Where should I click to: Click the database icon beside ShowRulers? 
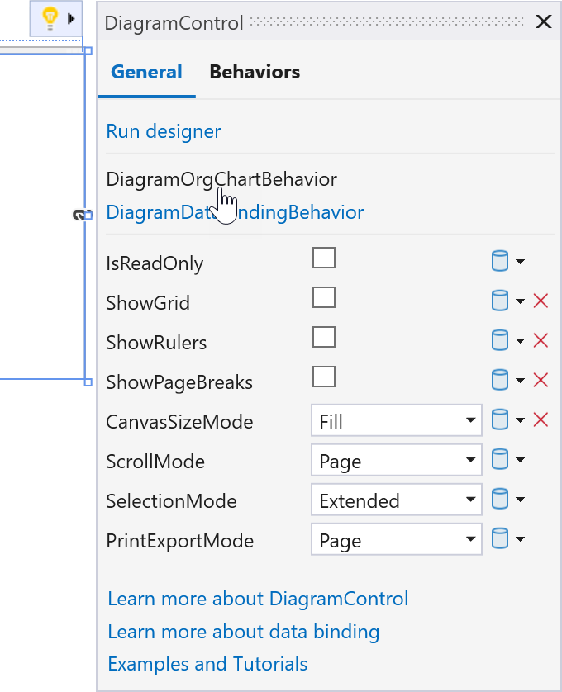(500, 341)
